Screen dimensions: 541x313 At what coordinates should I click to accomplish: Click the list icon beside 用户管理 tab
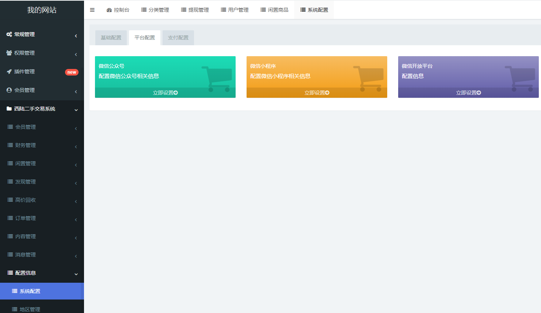(224, 10)
